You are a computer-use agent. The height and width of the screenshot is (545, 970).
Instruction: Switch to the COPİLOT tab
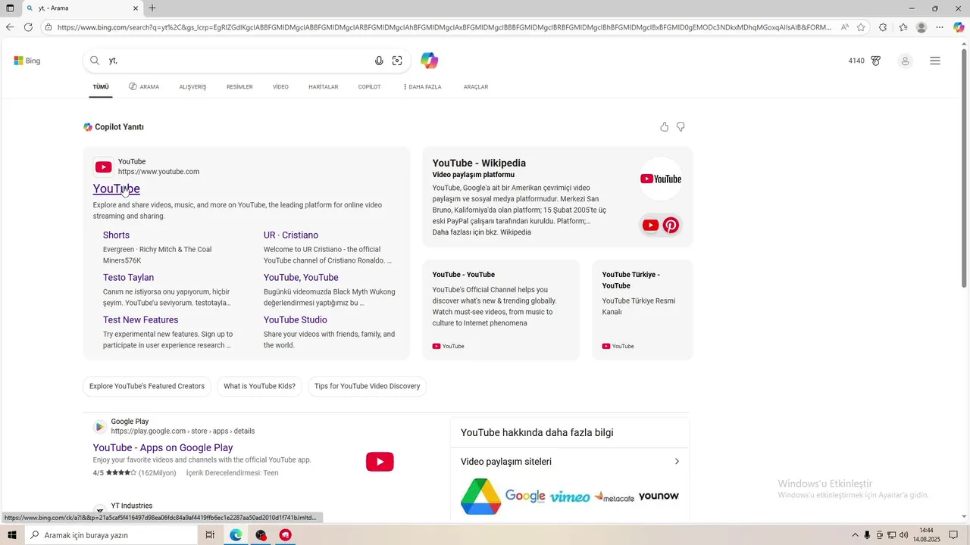click(369, 87)
